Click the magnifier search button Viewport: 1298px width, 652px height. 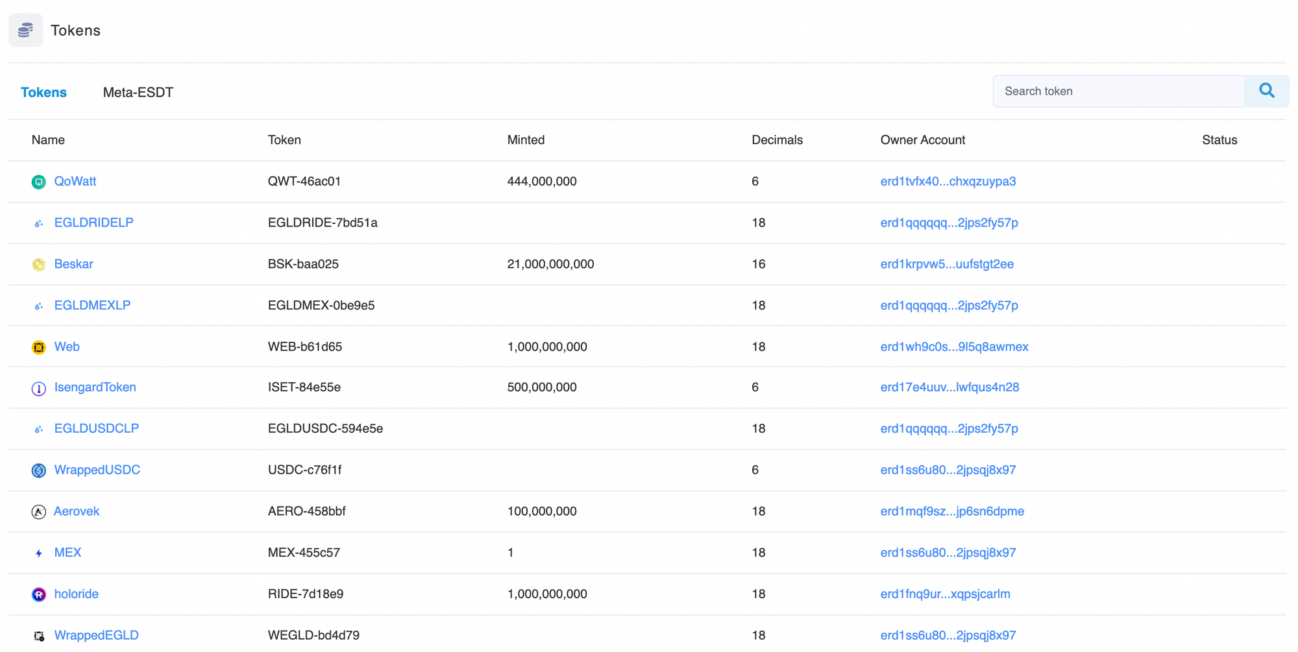tap(1266, 91)
